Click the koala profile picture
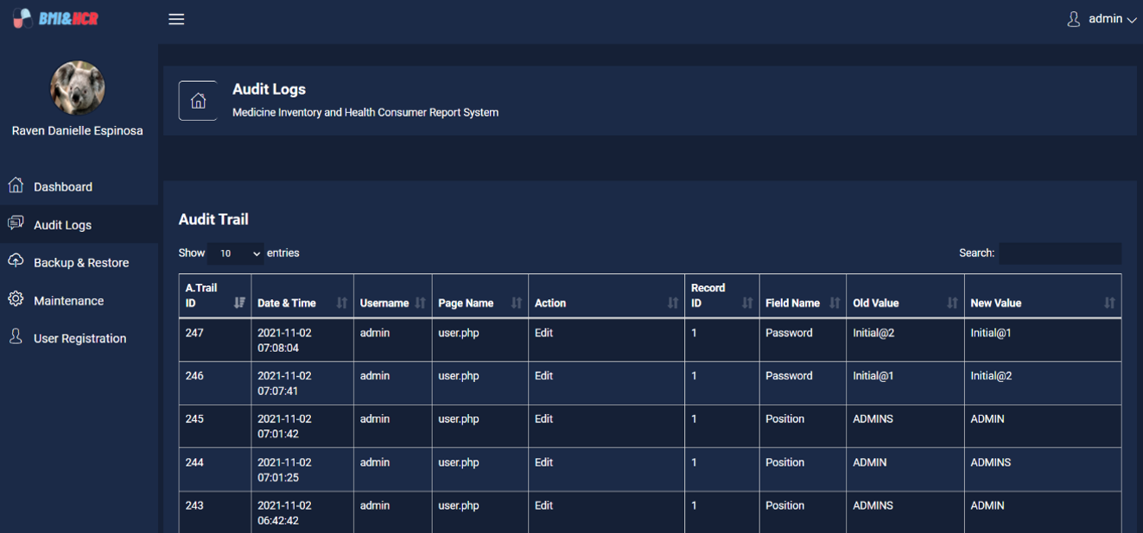 coord(78,88)
